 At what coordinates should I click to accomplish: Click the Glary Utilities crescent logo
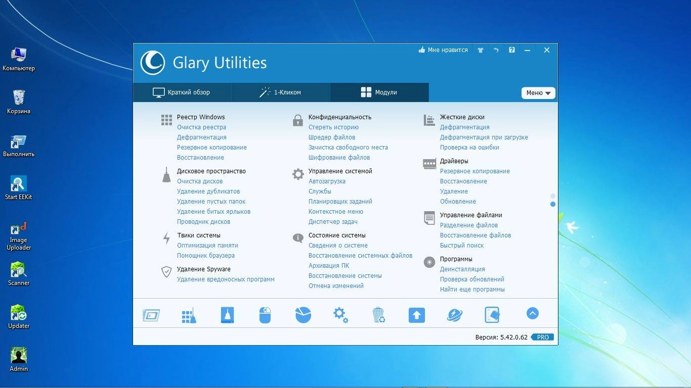[152, 63]
